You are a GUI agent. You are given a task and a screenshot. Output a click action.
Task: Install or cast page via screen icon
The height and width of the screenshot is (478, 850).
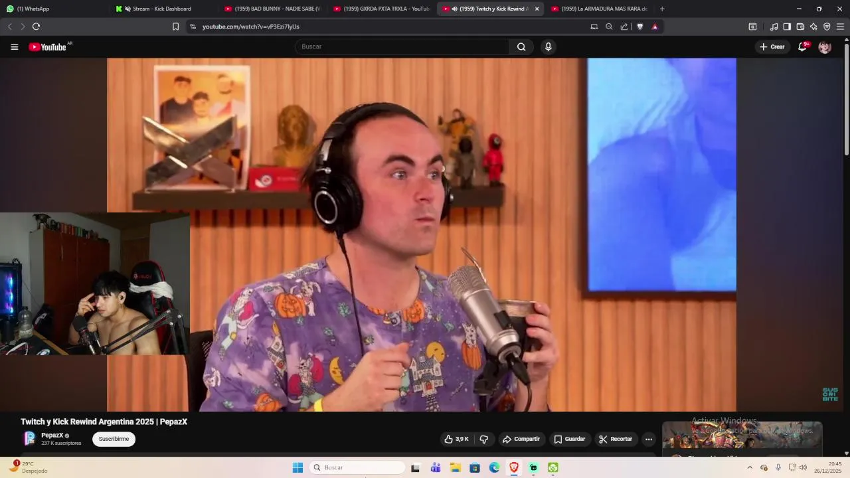pos(594,27)
